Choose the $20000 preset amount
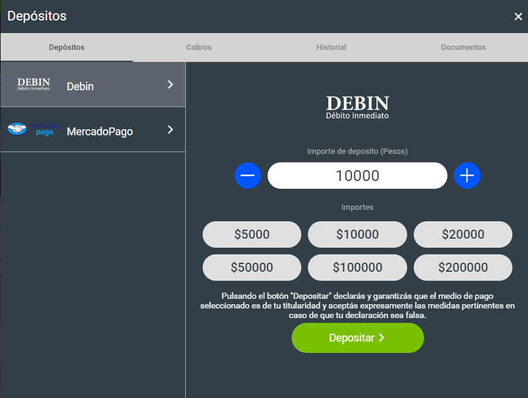 tap(463, 234)
